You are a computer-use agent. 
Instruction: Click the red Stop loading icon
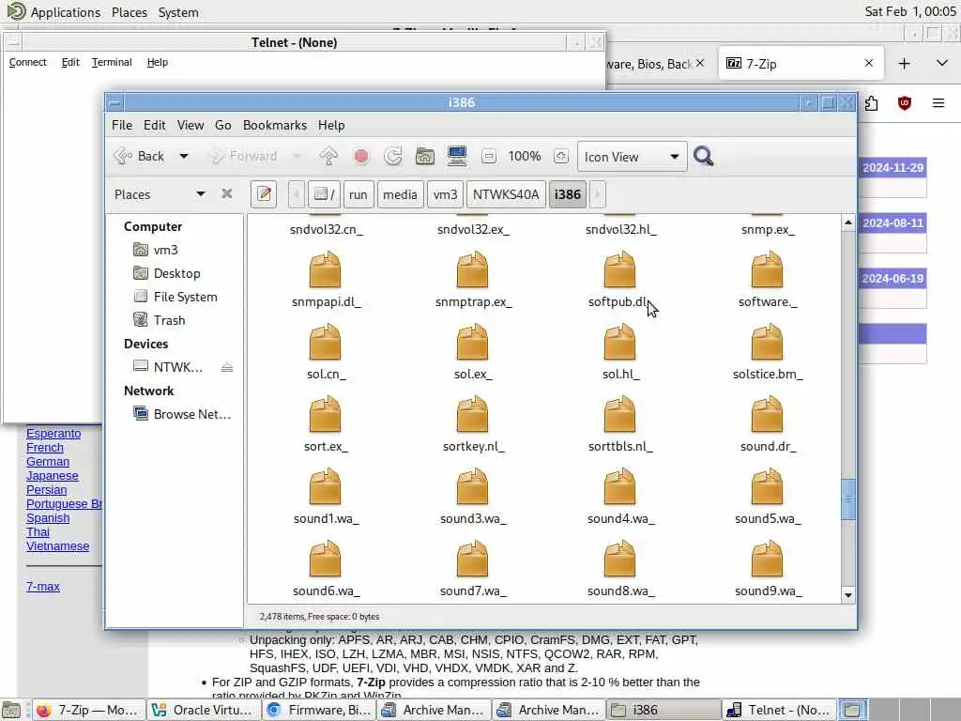(361, 157)
